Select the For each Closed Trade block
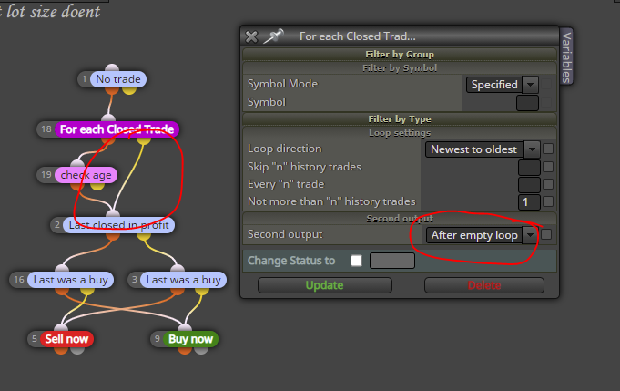This screenshot has height=391, width=620. pyautogui.click(x=117, y=129)
